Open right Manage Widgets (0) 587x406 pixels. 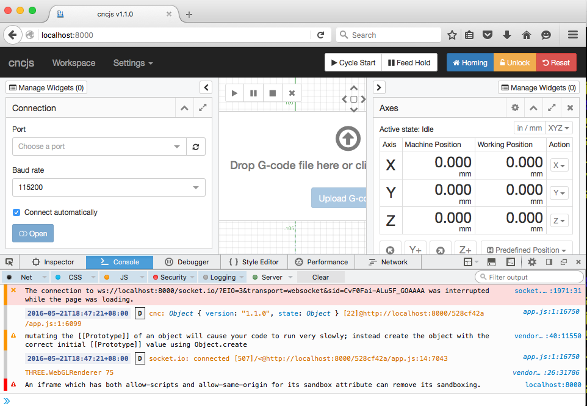[x=539, y=88]
